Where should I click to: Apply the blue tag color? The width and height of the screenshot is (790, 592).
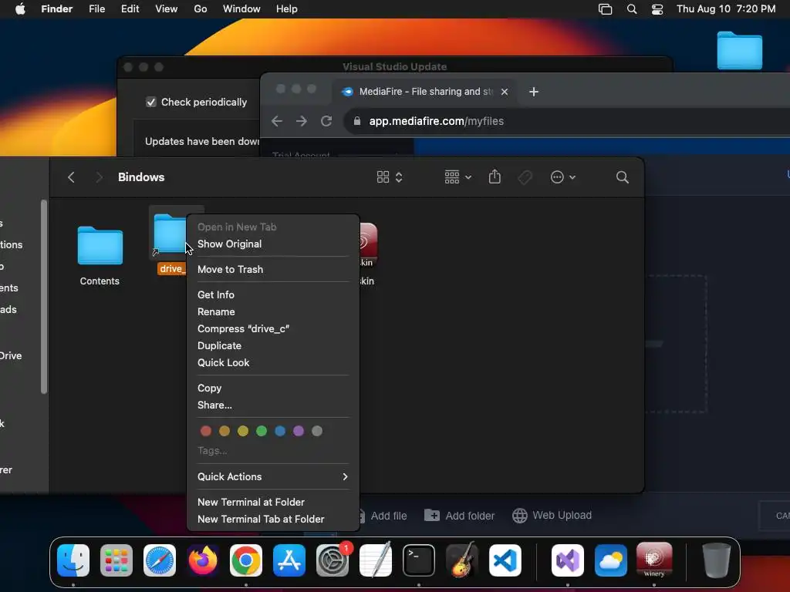[280, 431]
